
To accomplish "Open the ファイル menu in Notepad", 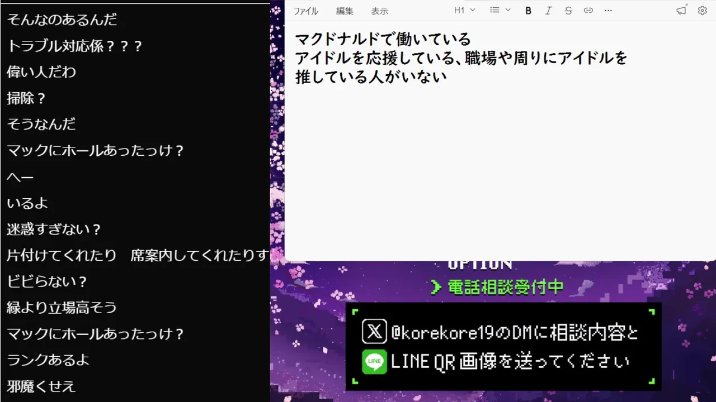I will click(x=306, y=11).
